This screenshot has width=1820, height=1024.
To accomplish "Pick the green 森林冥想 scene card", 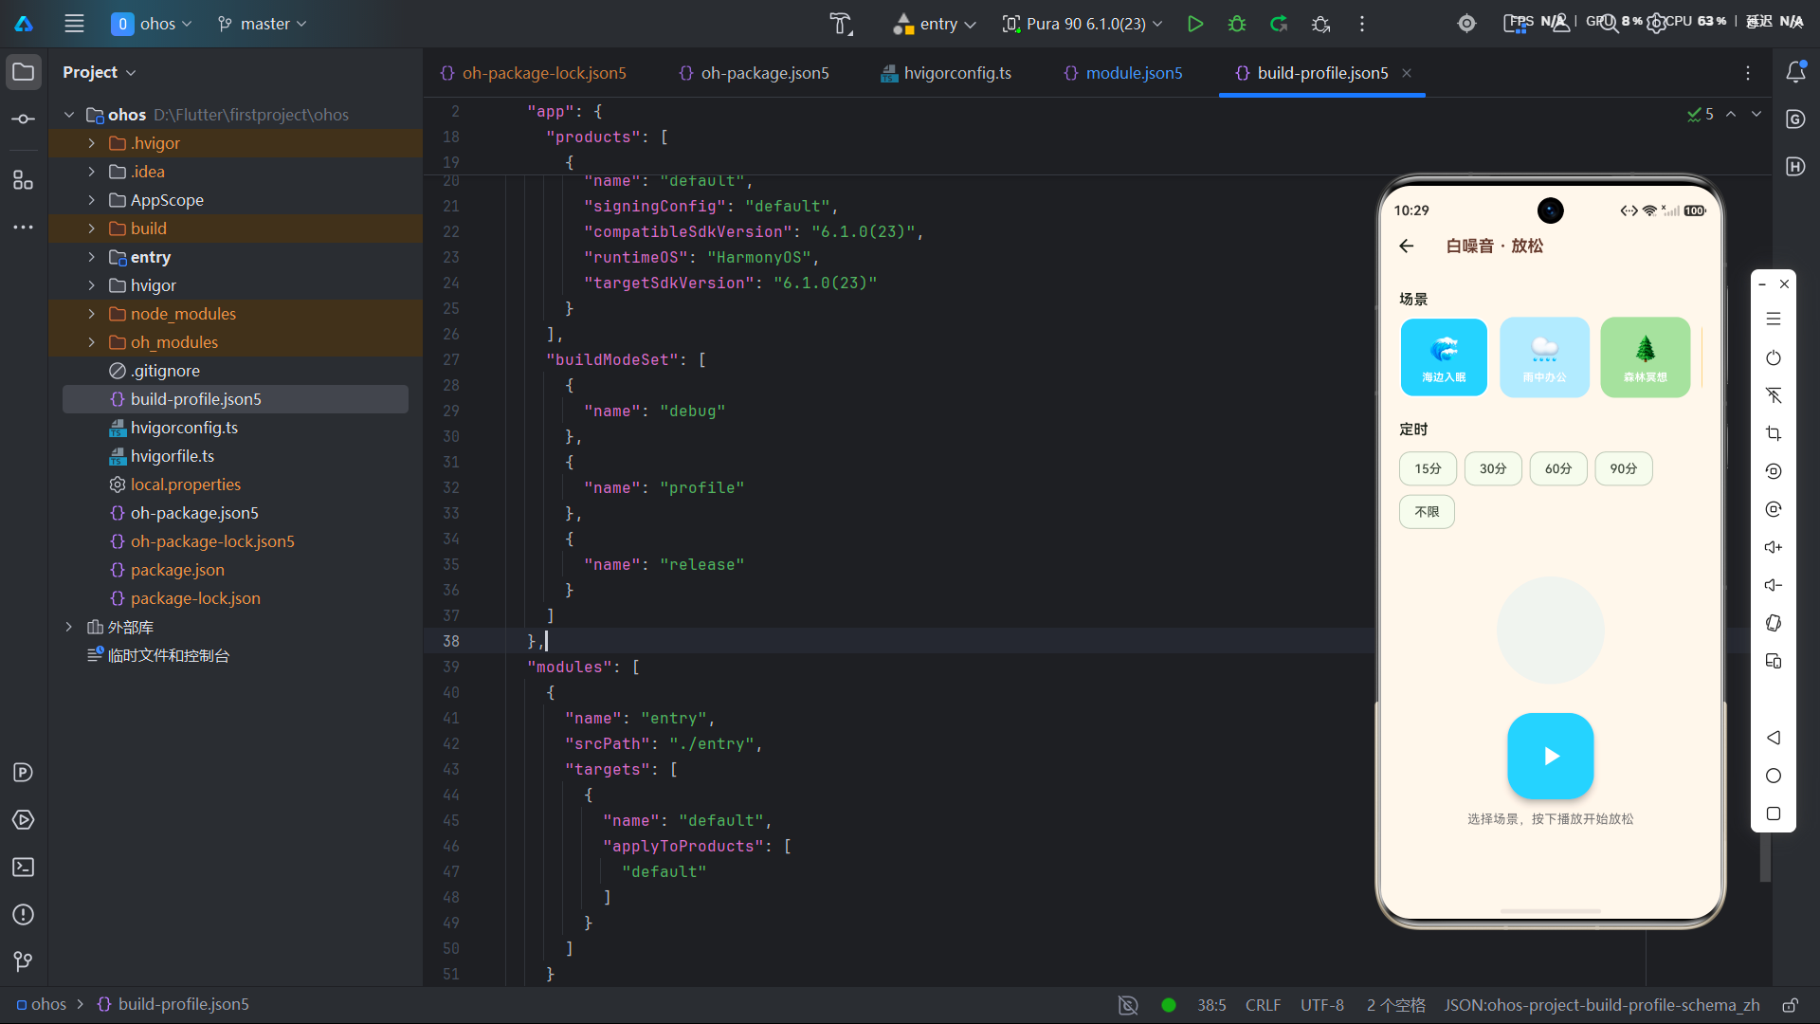I will point(1645,357).
